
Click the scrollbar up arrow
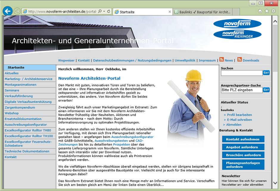[275, 21]
